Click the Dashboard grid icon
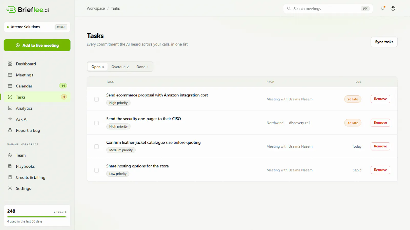410x230 pixels. point(10,64)
